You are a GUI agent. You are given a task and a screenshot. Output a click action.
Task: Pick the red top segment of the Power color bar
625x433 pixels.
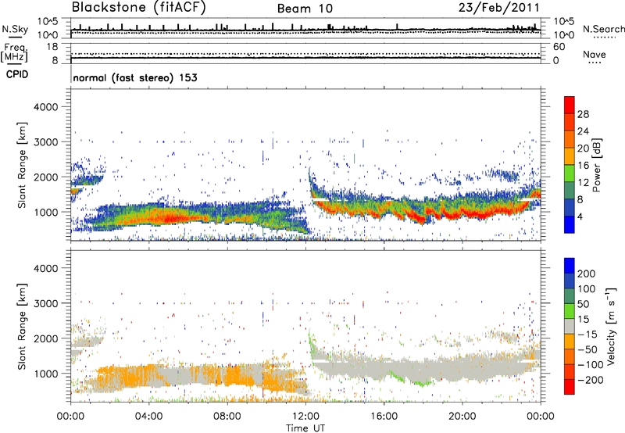[x=570, y=105]
